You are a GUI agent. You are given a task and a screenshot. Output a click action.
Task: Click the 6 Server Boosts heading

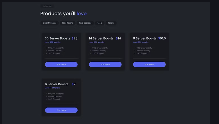click(57, 84)
